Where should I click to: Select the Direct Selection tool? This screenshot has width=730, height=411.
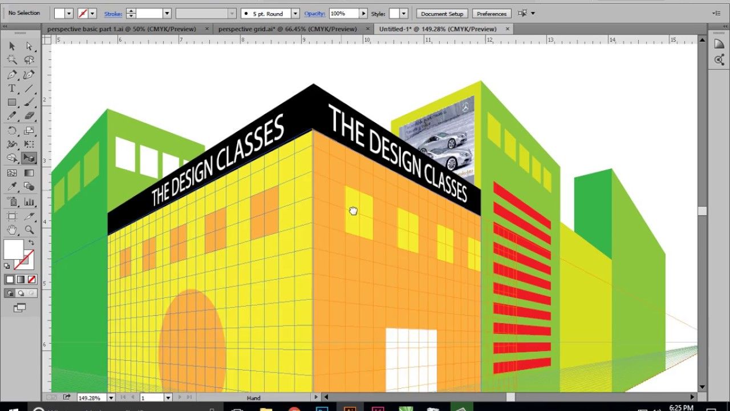coord(29,46)
